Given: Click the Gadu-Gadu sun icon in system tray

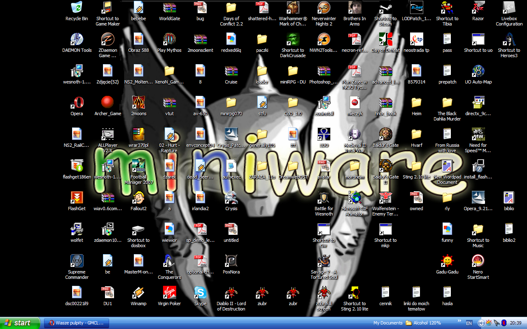Looking at the screenshot, I should point(489,323).
